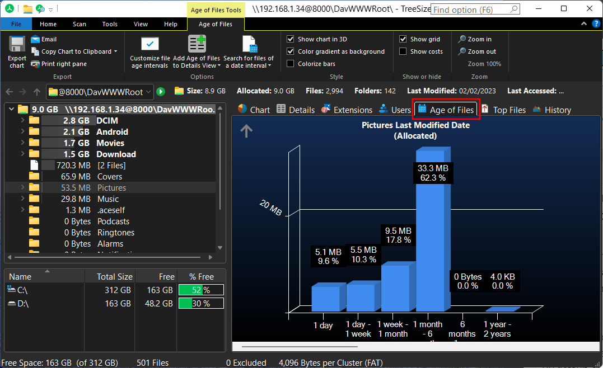
Task: Click the Zoom in magnifier
Action: point(462,39)
